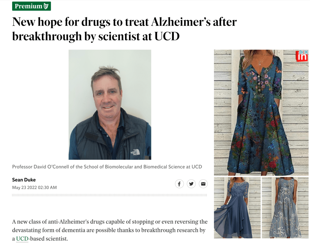The height and width of the screenshot is (247, 310).
Task: Click the Premium label text
Action: (28, 6)
